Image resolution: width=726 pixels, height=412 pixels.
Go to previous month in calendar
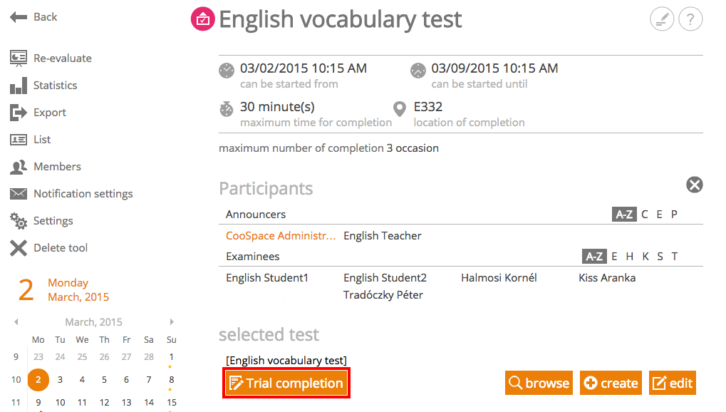click(x=16, y=321)
